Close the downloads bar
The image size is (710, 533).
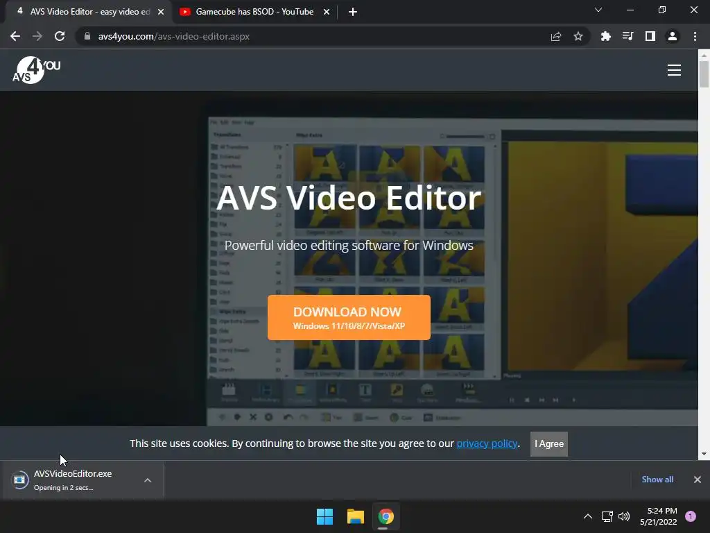pyautogui.click(x=698, y=480)
